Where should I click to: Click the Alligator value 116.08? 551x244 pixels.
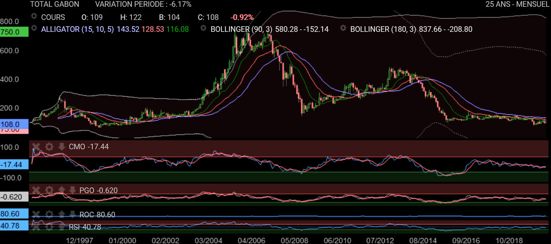[177, 29]
